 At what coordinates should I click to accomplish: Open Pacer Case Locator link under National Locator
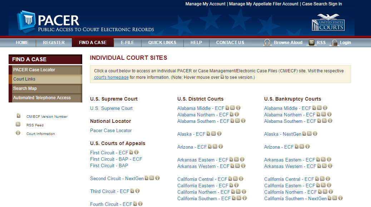111,131
